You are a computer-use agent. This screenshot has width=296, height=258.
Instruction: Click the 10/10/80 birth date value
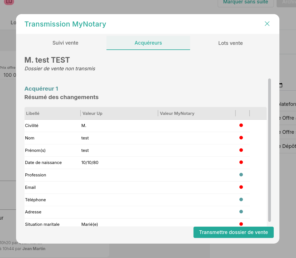90,163
